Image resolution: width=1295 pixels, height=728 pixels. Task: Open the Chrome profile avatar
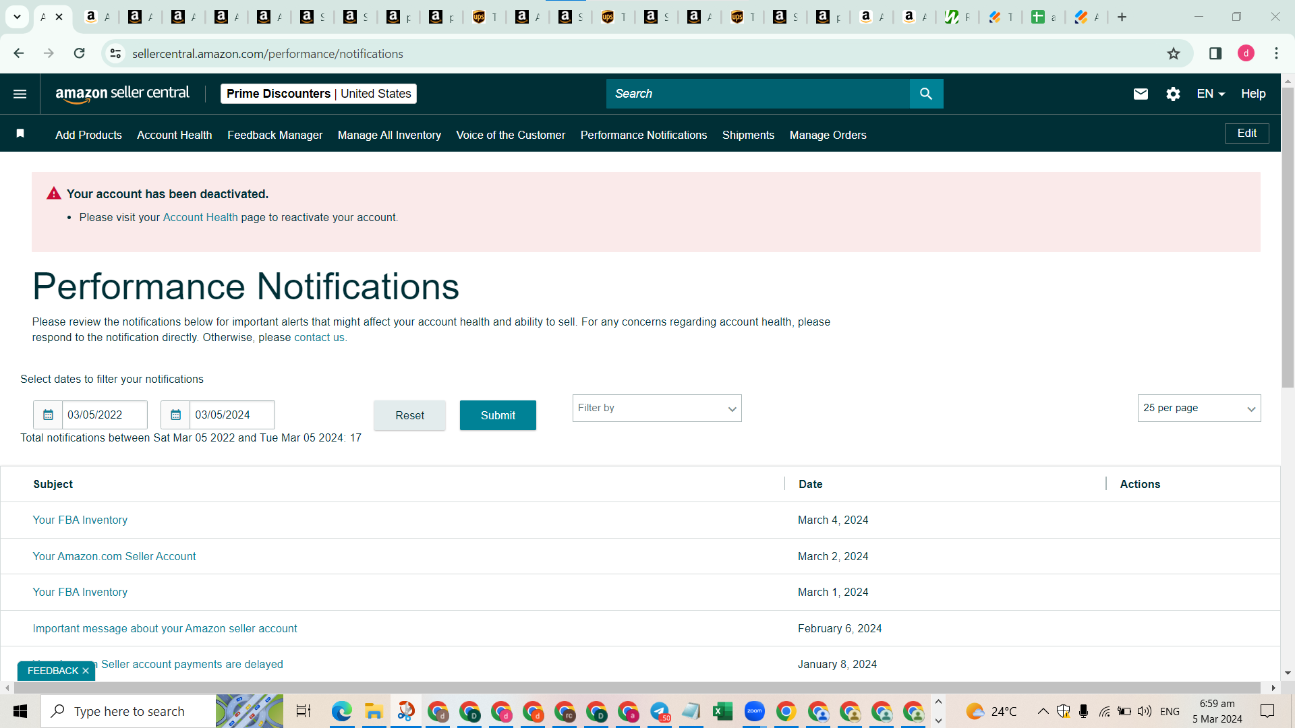point(1246,53)
